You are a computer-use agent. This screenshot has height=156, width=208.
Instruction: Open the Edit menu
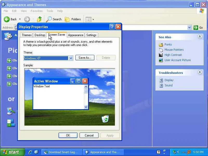(14, 11)
